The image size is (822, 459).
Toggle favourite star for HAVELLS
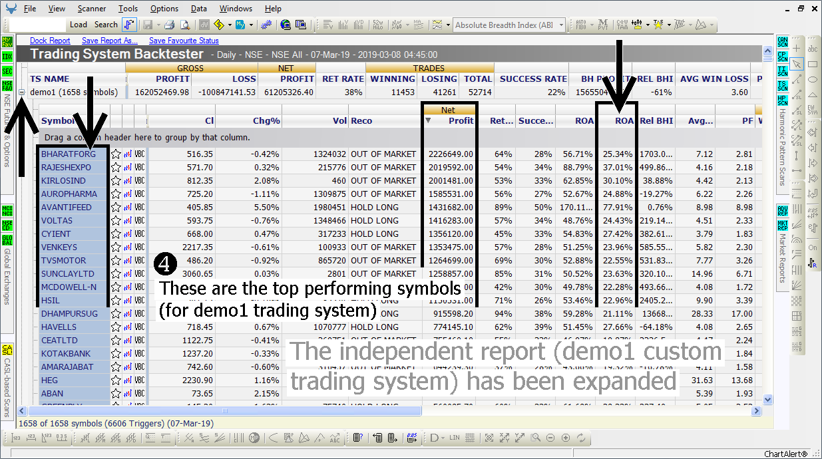116,327
